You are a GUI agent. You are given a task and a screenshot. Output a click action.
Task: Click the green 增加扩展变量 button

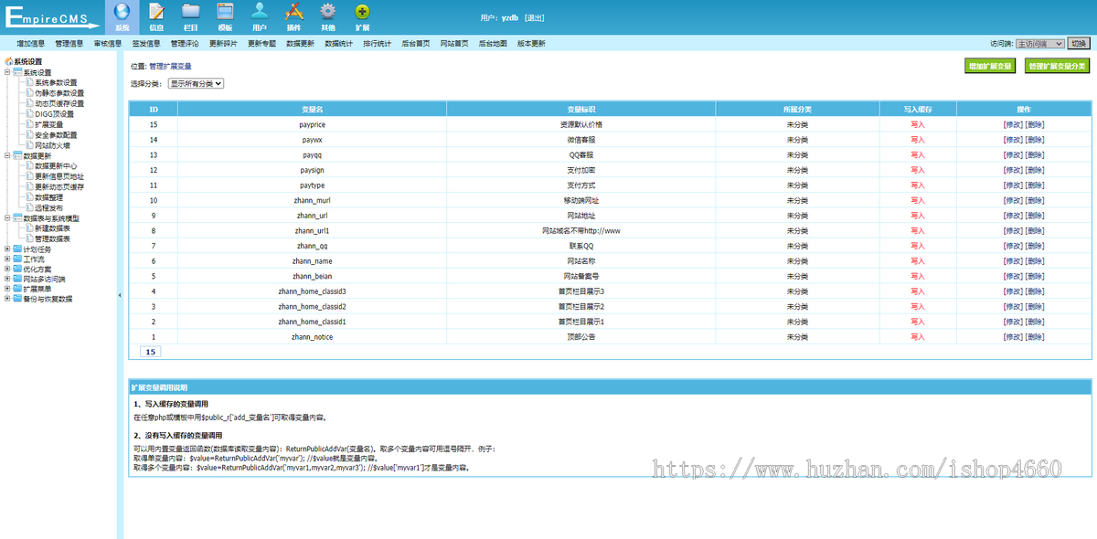point(990,67)
